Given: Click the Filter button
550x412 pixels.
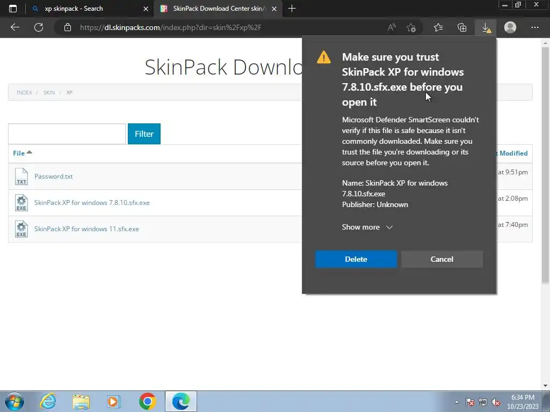Looking at the screenshot, I should 144,134.
